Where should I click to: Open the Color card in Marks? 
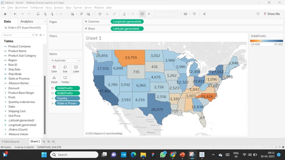(54, 69)
